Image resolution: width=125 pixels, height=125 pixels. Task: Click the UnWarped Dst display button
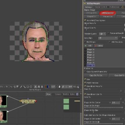[x=108, y=13]
